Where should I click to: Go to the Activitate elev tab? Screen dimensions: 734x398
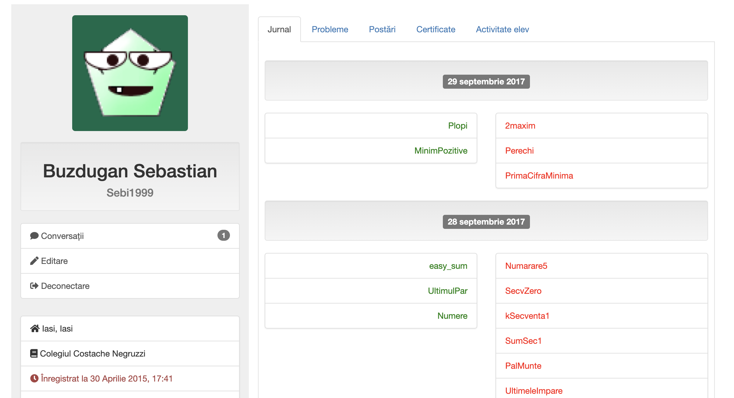click(502, 30)
